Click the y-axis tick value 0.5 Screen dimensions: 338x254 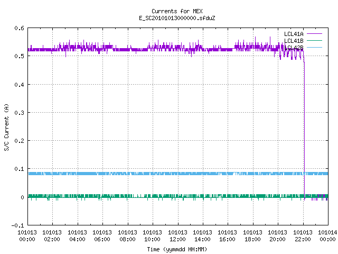point(19,56)
